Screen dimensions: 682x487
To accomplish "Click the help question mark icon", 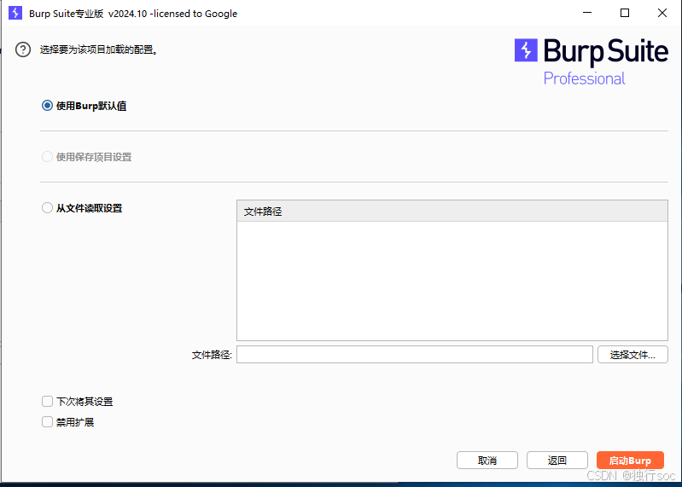I will coord(22,49).
